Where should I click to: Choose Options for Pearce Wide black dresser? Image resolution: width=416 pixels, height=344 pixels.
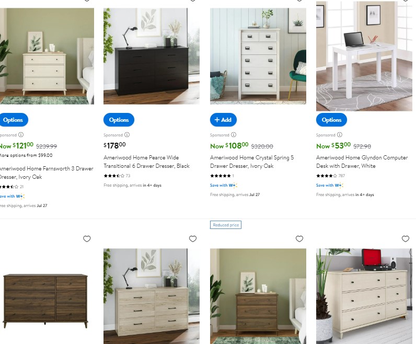(x=119, y=120)
